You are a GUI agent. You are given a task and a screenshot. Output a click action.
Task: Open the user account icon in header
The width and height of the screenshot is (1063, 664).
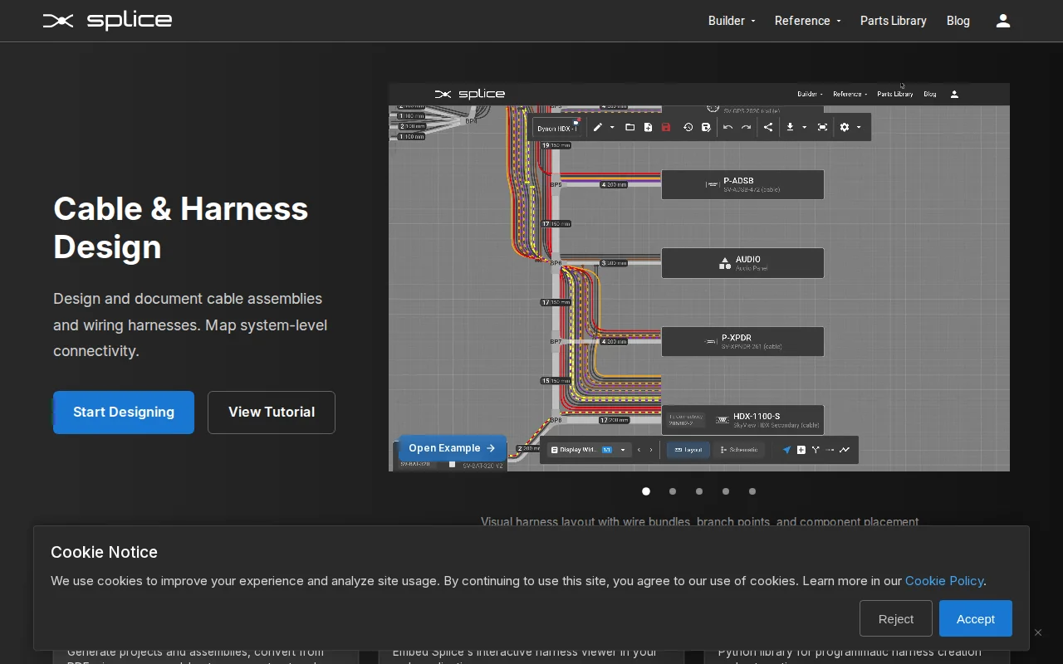click(x=1003, y=21)
